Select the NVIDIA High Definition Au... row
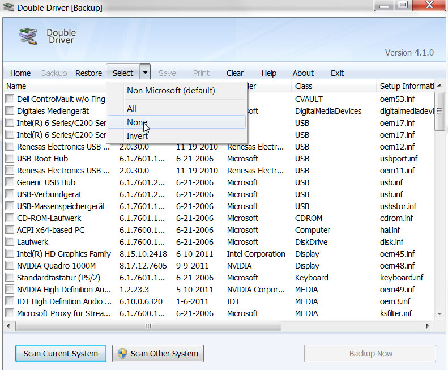This screenshot has height=370, width=448. (63, 290)
